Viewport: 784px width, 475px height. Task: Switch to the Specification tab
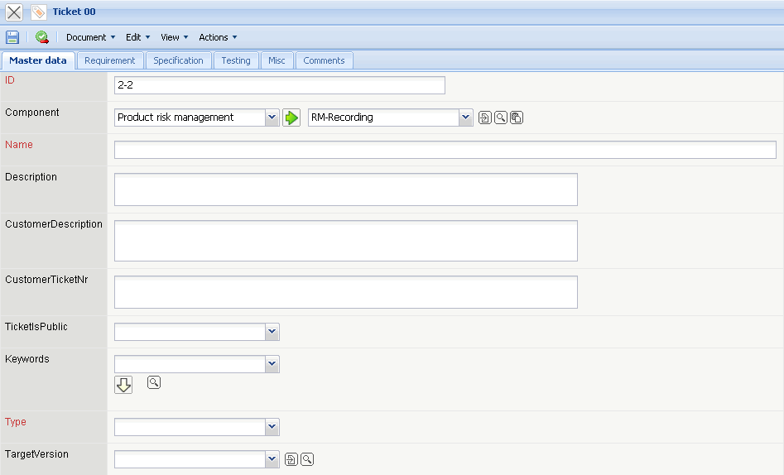point(178,60)
